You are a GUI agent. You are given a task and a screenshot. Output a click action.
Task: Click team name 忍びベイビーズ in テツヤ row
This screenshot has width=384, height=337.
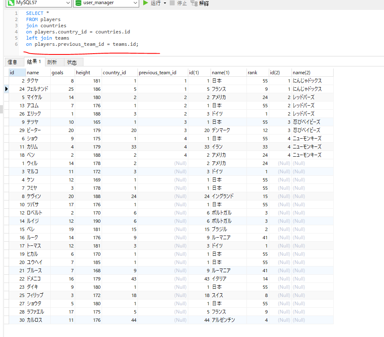click(x=312, y=122)
